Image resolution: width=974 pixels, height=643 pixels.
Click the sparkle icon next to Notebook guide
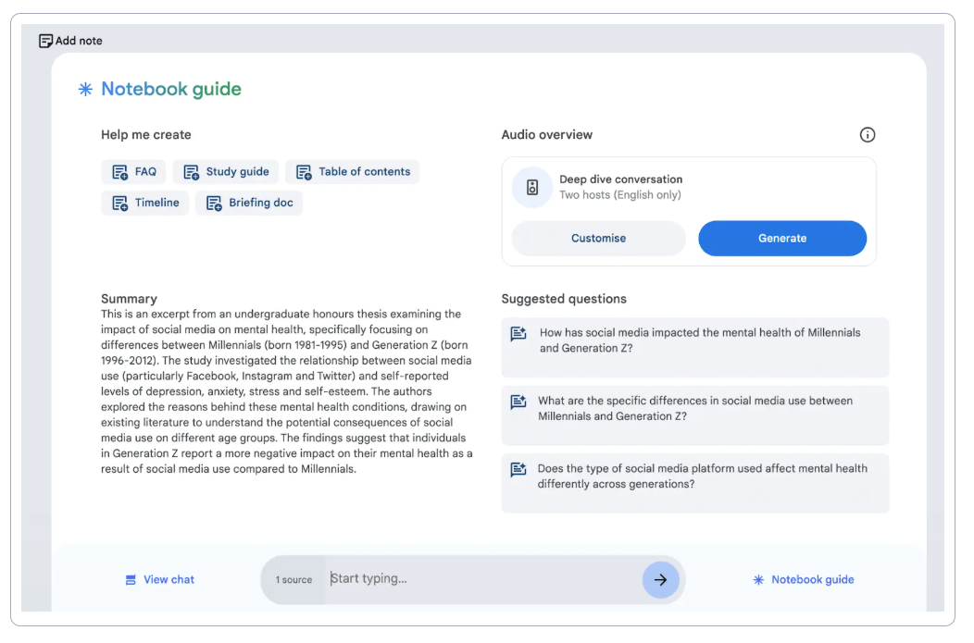pos(84,89)
